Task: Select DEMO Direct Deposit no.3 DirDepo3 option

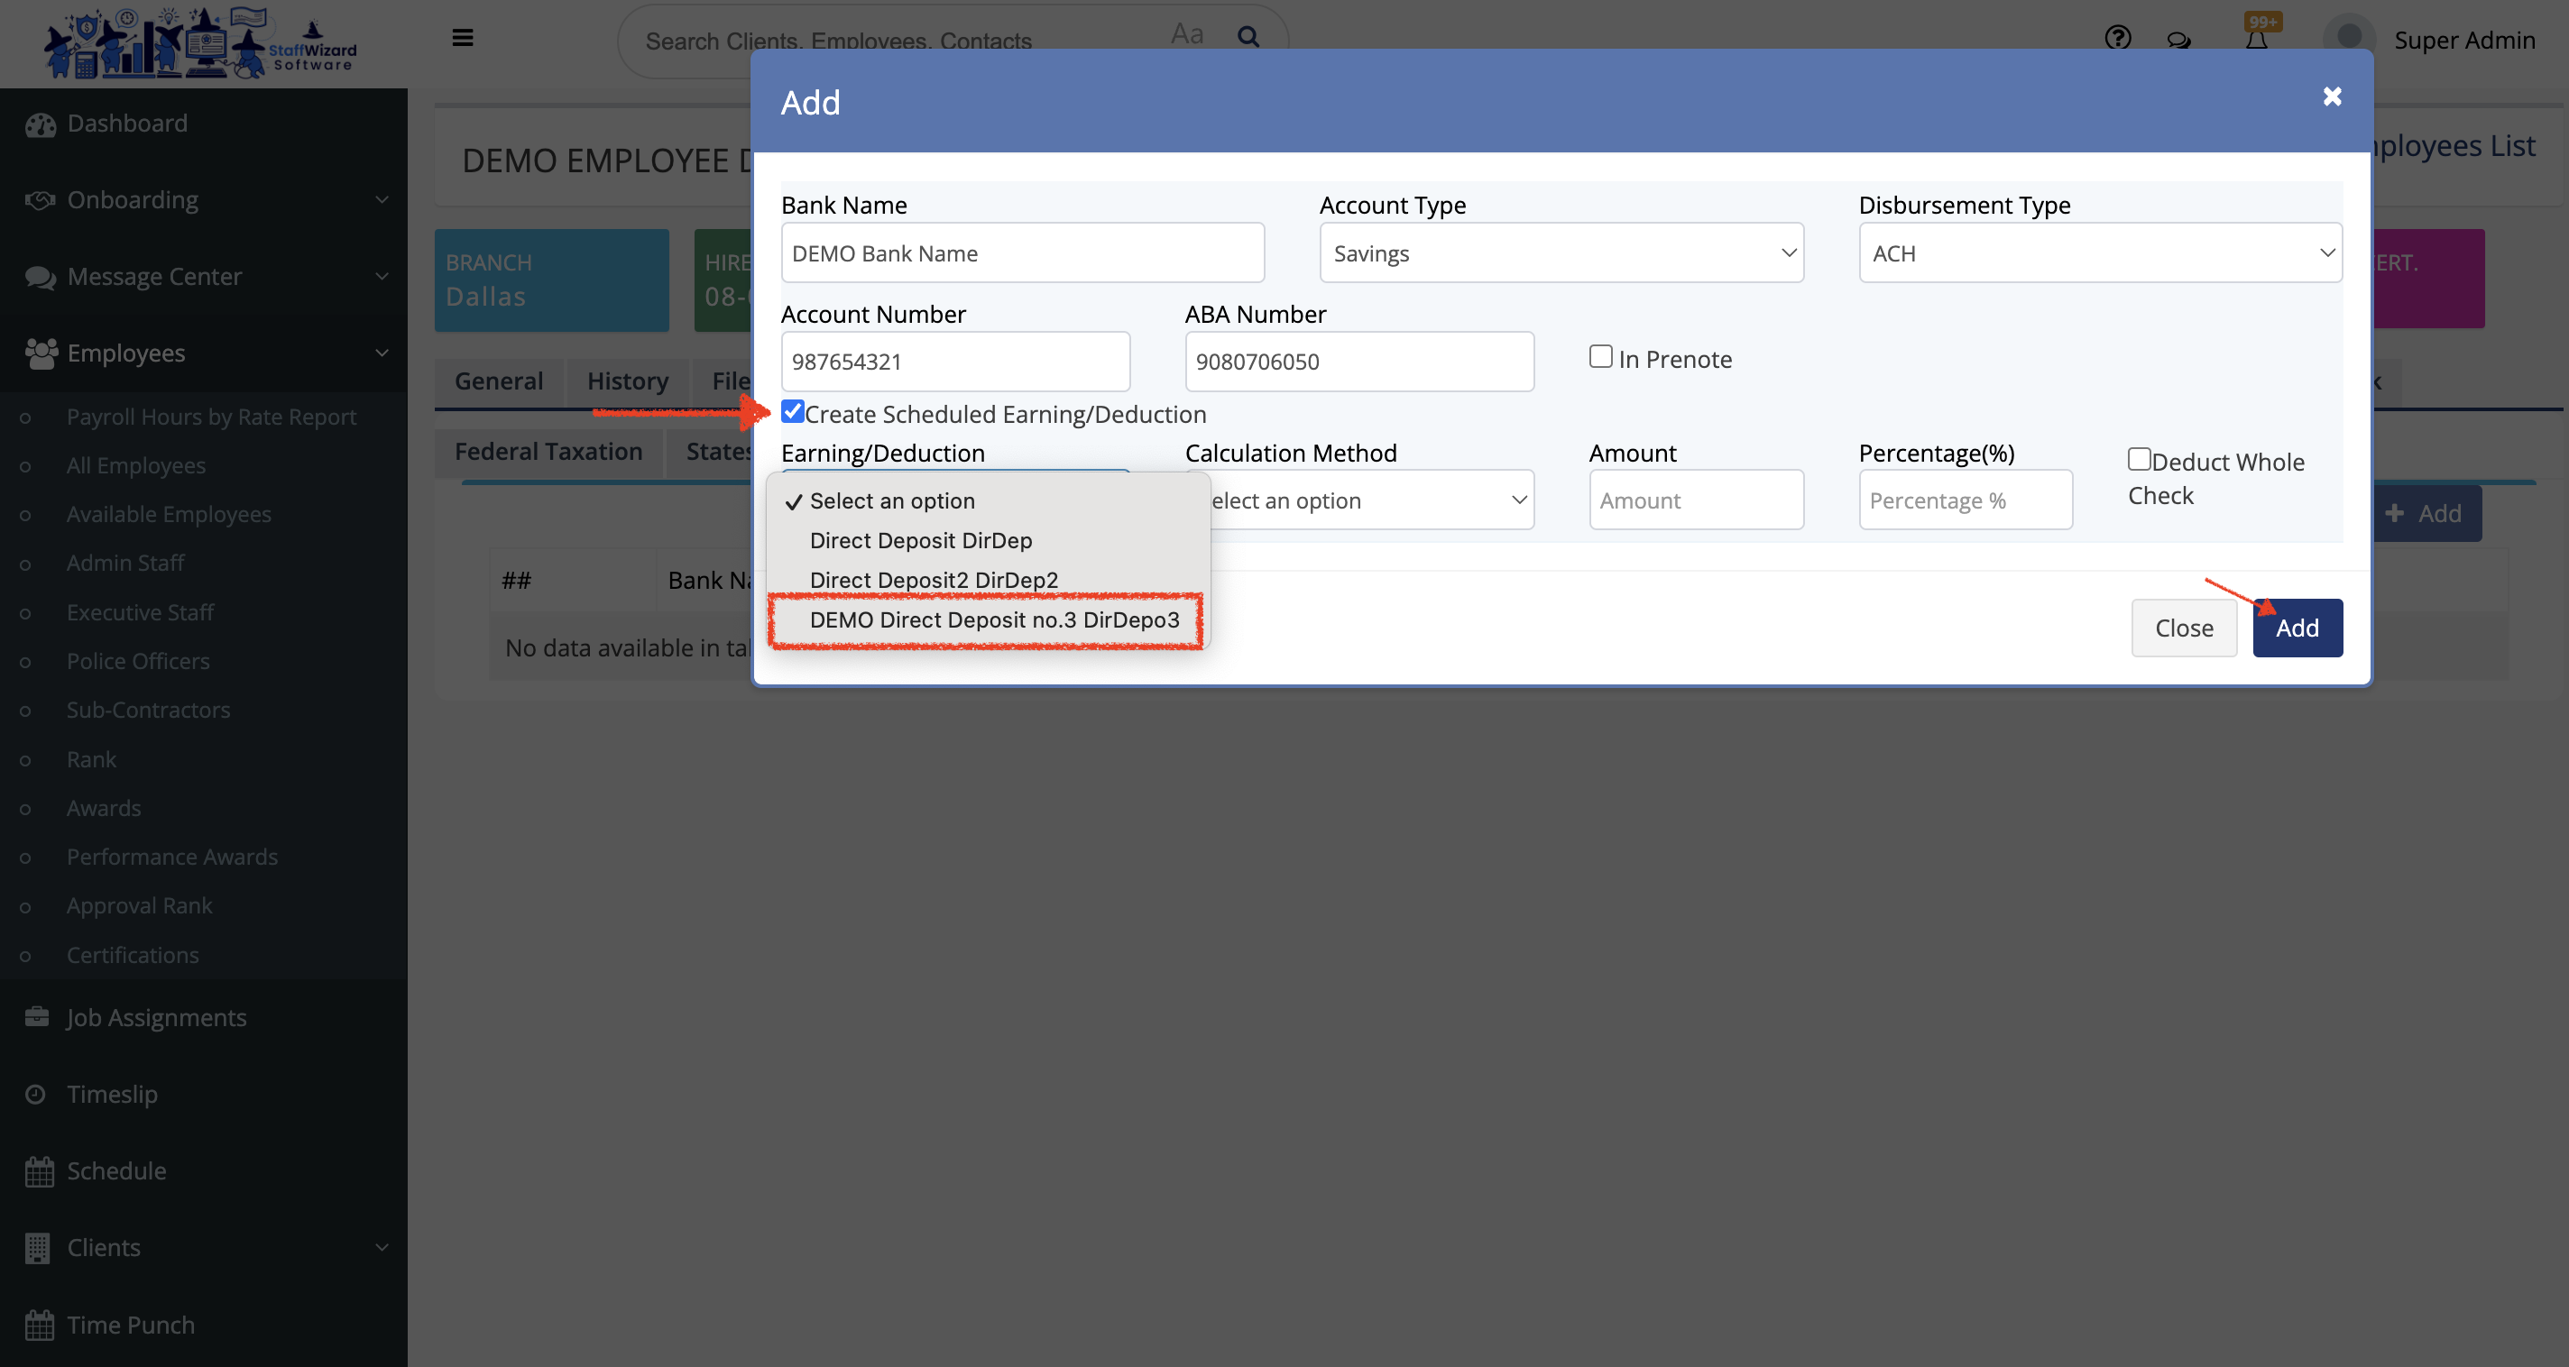Action: [993, 619]
